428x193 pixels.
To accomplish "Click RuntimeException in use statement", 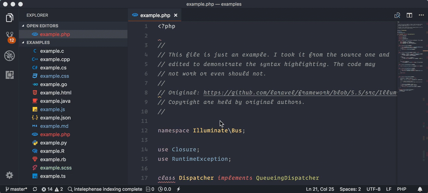I will [x=200, y=159].
